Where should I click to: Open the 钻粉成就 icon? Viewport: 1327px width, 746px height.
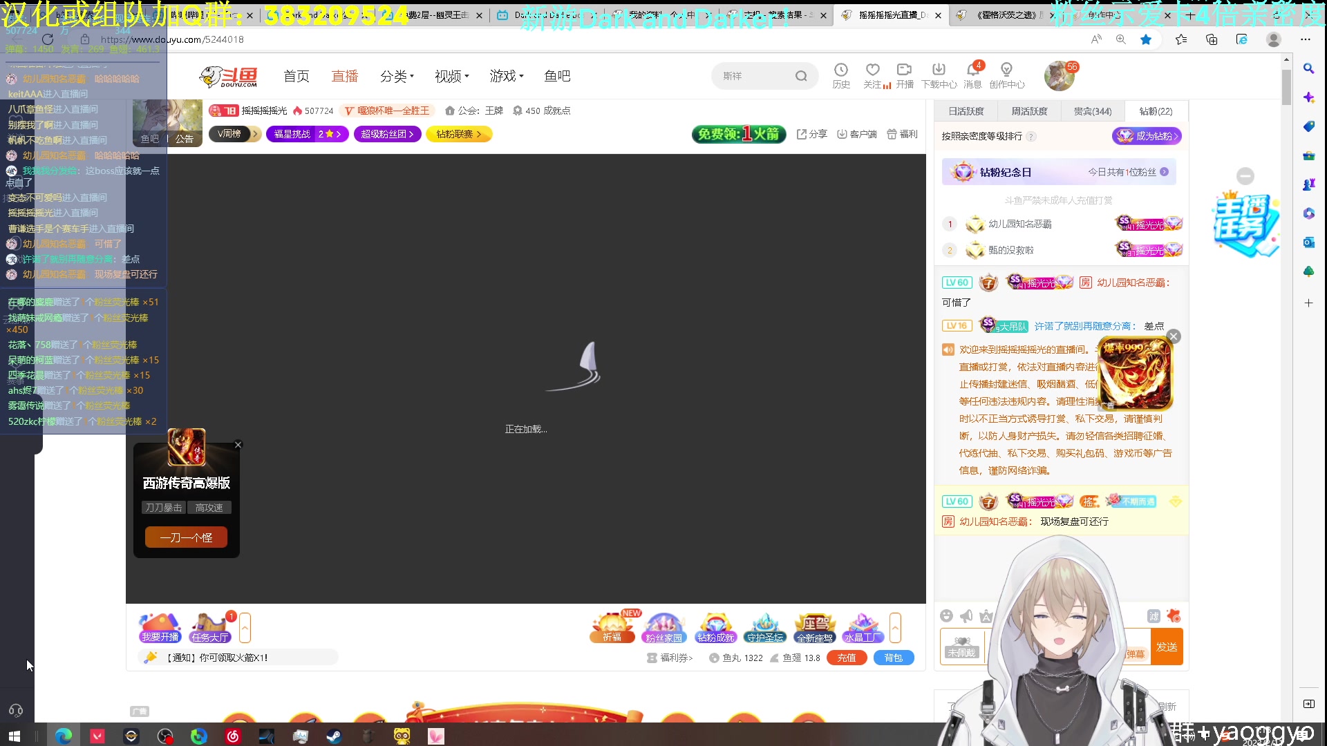tap(715, 627)
